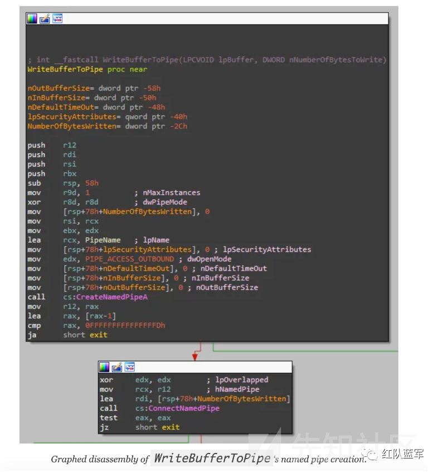
Task: Click the 'mov [rsp+78h+nDefaultTimeOut], 0' instruction
Action: point(107,269)
